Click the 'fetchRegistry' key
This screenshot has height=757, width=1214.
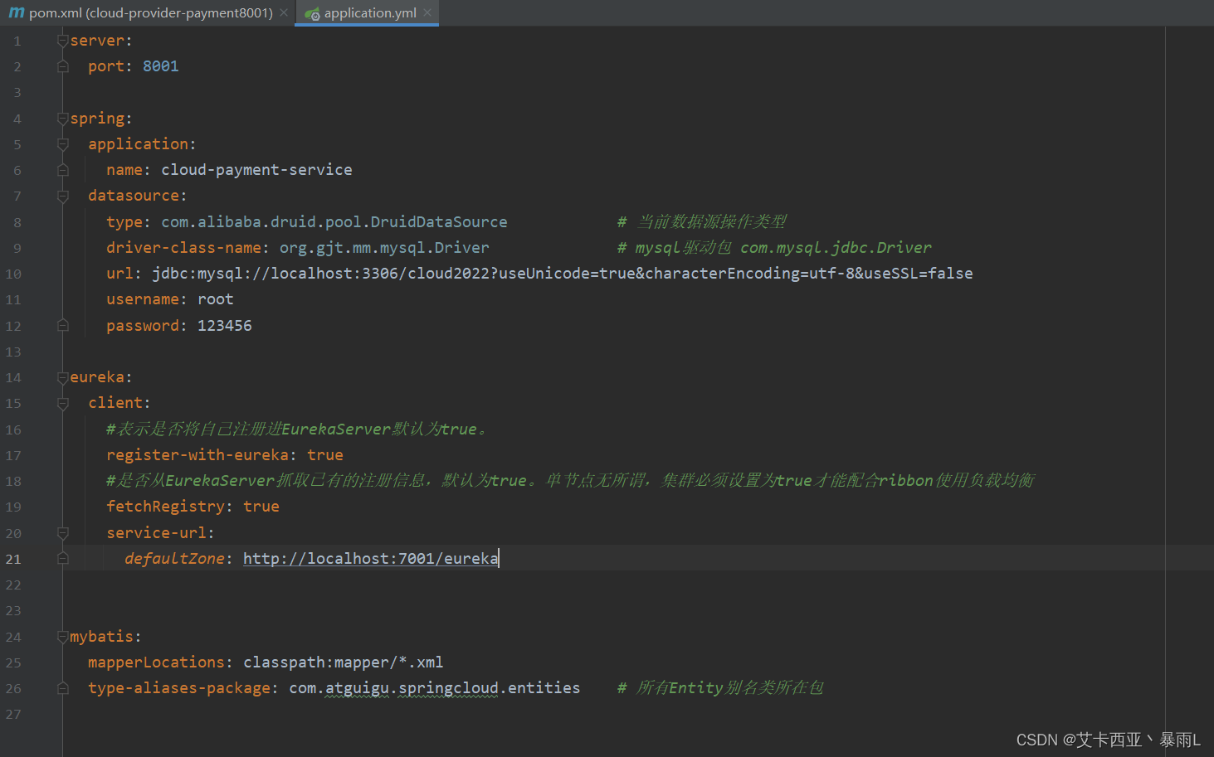[165, 506]
